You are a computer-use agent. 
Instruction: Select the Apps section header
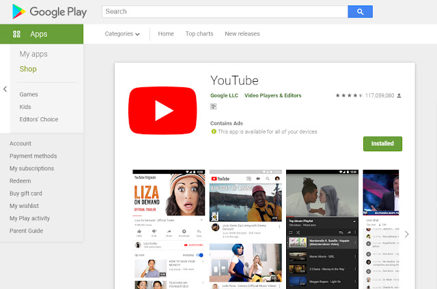[42, 34]
